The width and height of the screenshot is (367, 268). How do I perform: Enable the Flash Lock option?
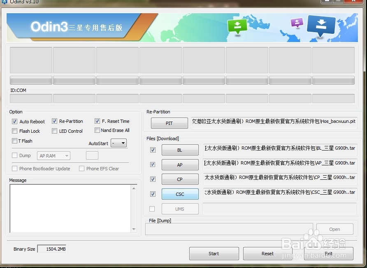point(14,131)
